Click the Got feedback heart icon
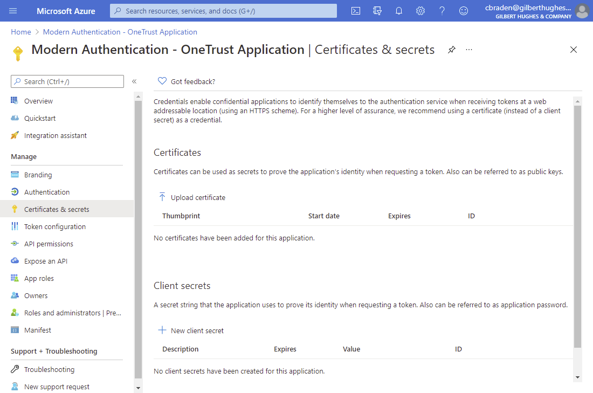Screen dimensions: 593x393 [162, 81]
